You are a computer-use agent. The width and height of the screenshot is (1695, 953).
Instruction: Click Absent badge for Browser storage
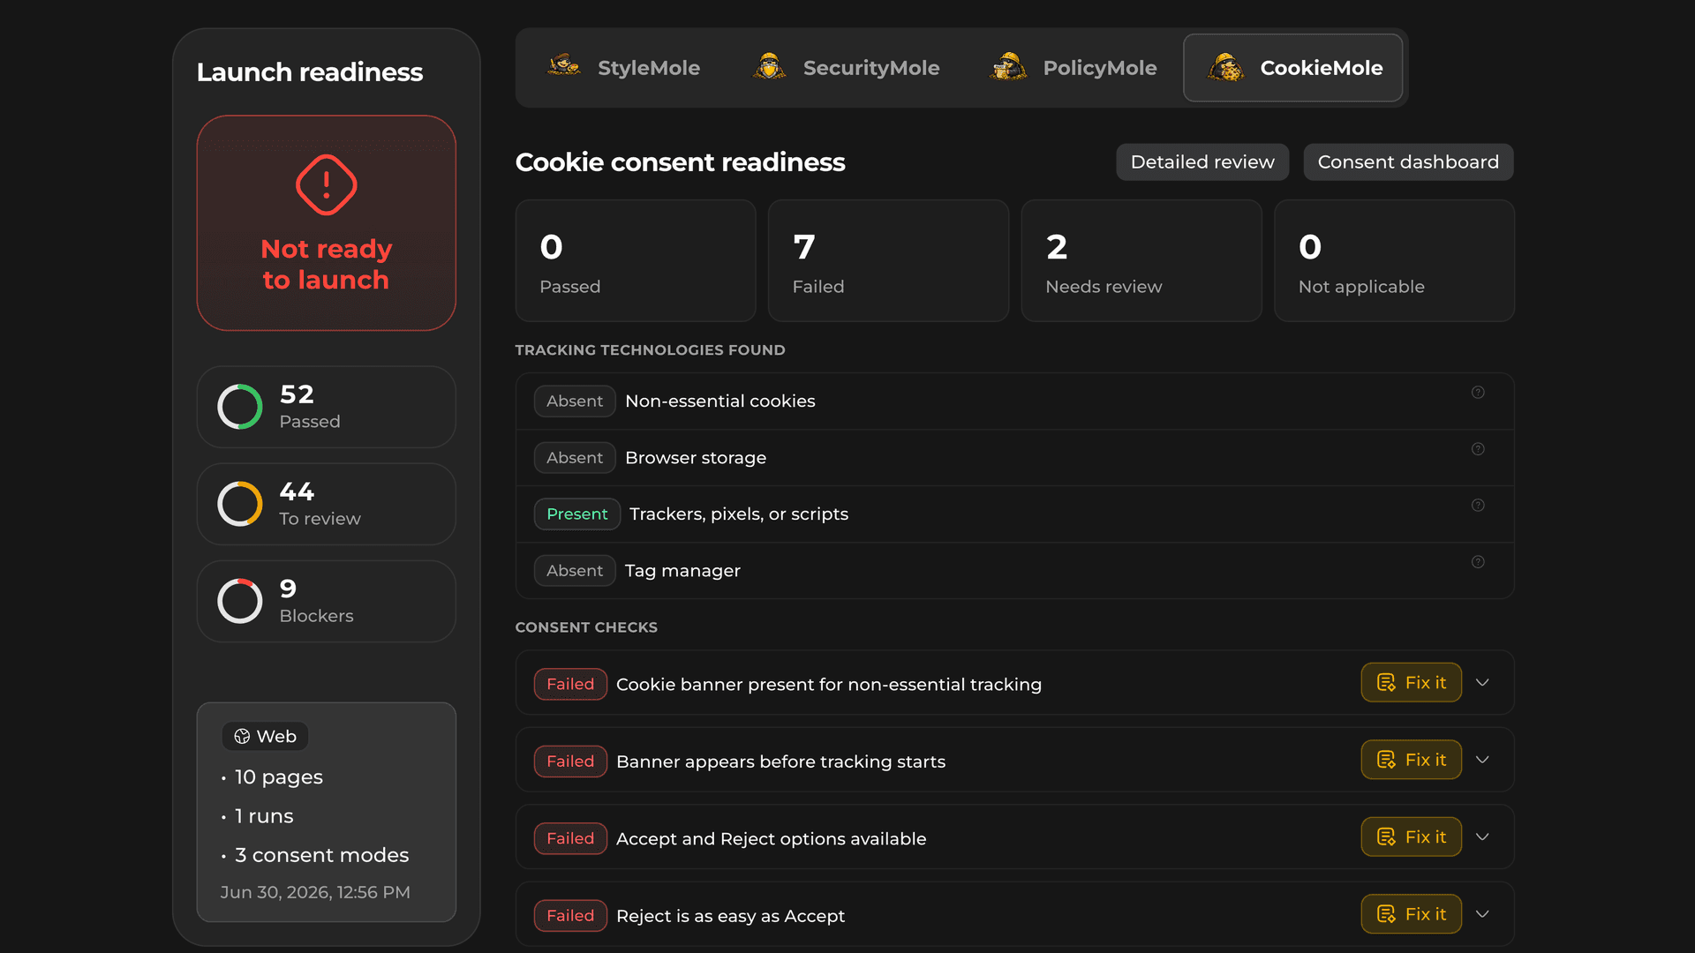(575, 458)
